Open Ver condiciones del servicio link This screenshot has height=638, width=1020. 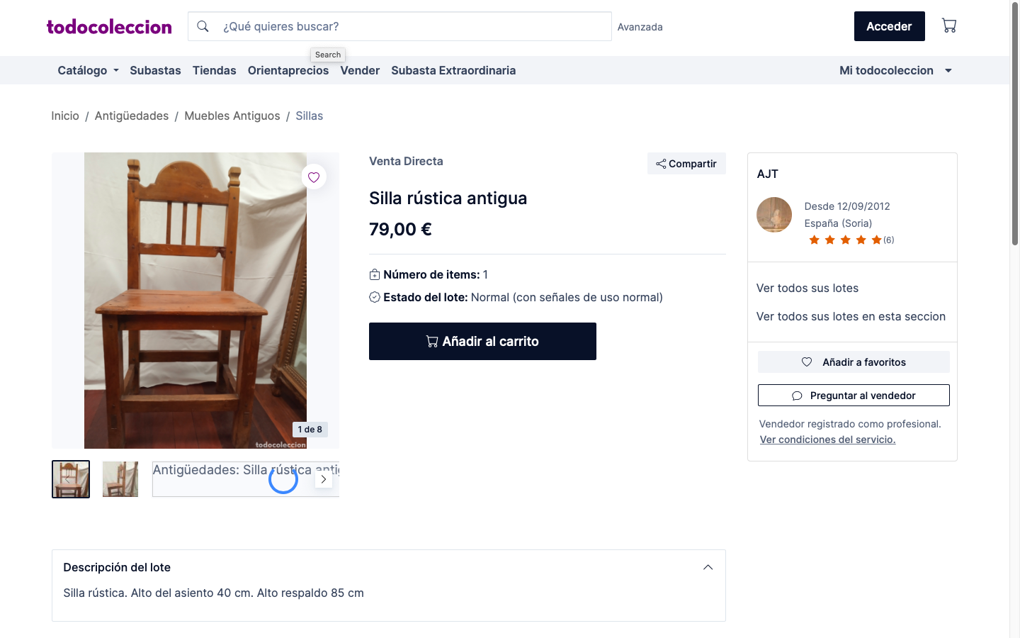[827, 440]
